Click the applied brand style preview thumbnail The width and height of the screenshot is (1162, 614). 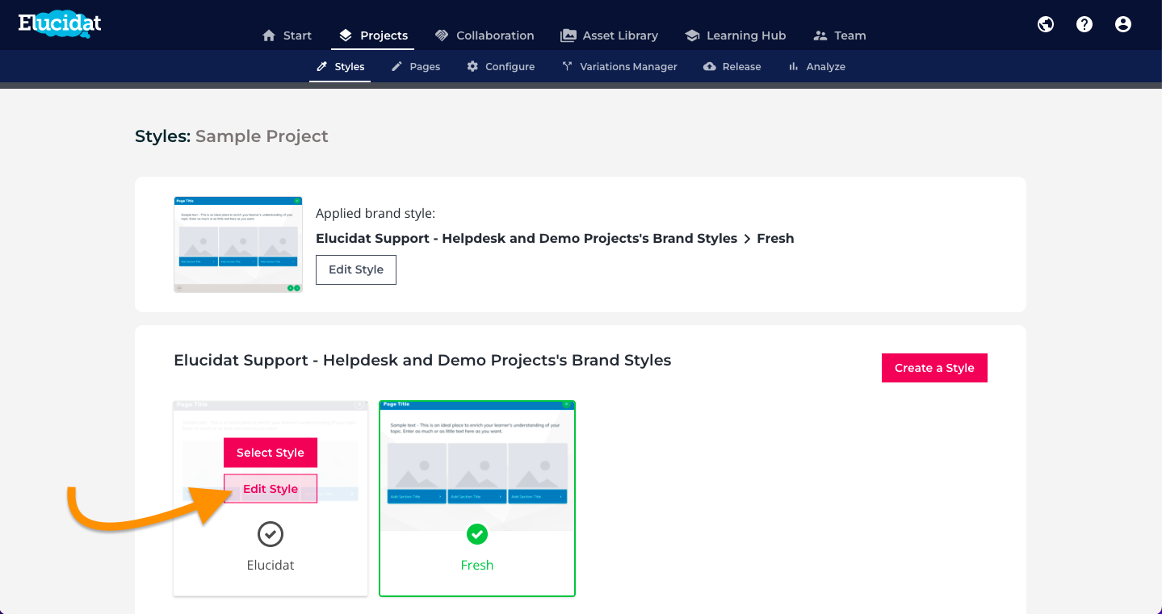pyautogui.click(x=238, y=244)
